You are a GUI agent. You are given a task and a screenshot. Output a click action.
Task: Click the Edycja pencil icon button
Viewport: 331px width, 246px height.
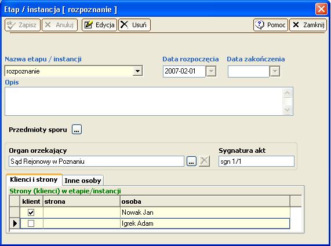coord(99,25)
